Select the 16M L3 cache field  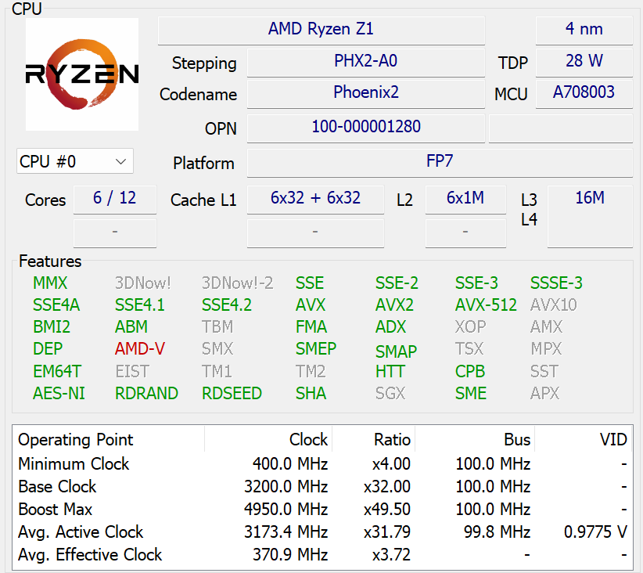click(x=589, y=198)
